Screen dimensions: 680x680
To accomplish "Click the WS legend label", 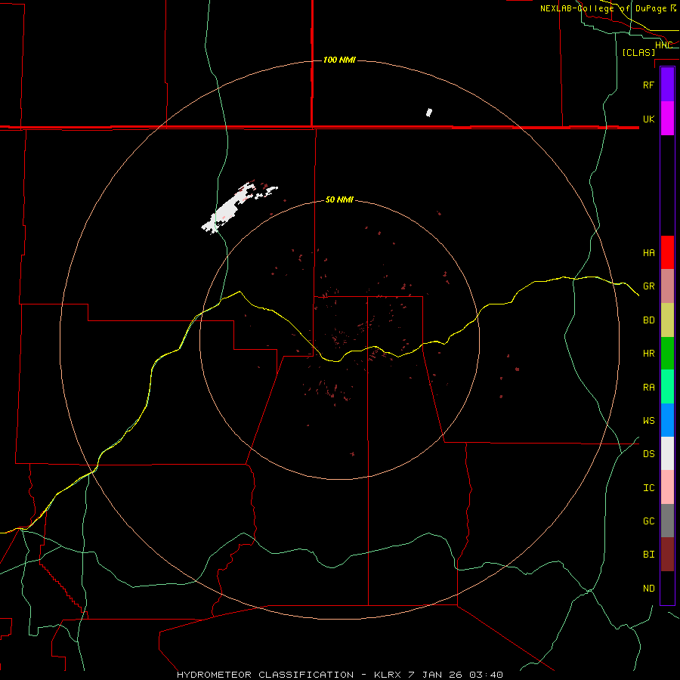I will point(648,421).
